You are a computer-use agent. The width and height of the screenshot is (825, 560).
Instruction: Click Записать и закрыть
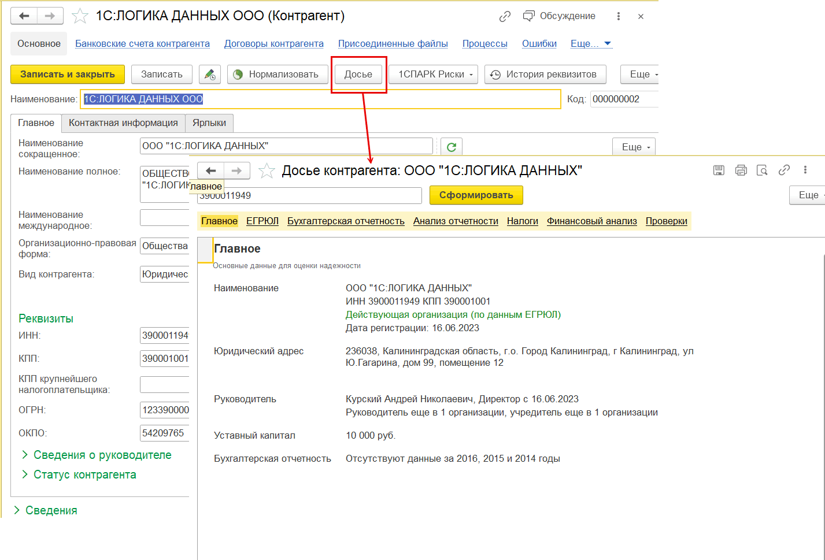(68, 75)
